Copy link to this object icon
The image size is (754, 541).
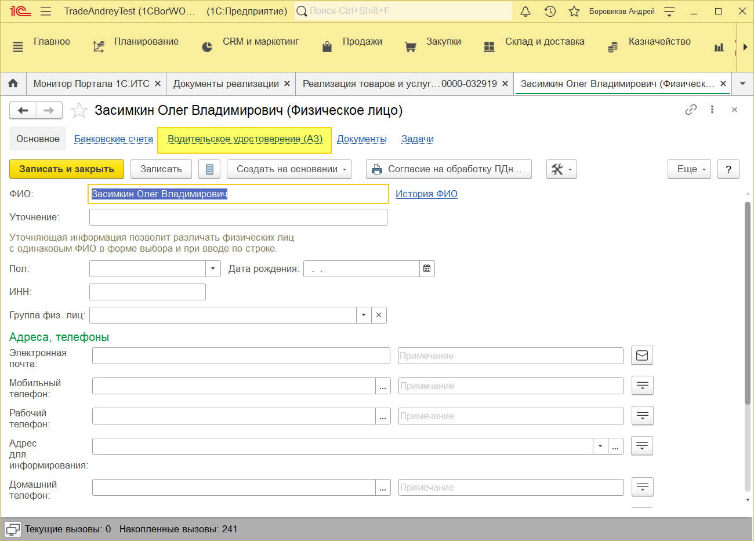(x=690, y=110)
